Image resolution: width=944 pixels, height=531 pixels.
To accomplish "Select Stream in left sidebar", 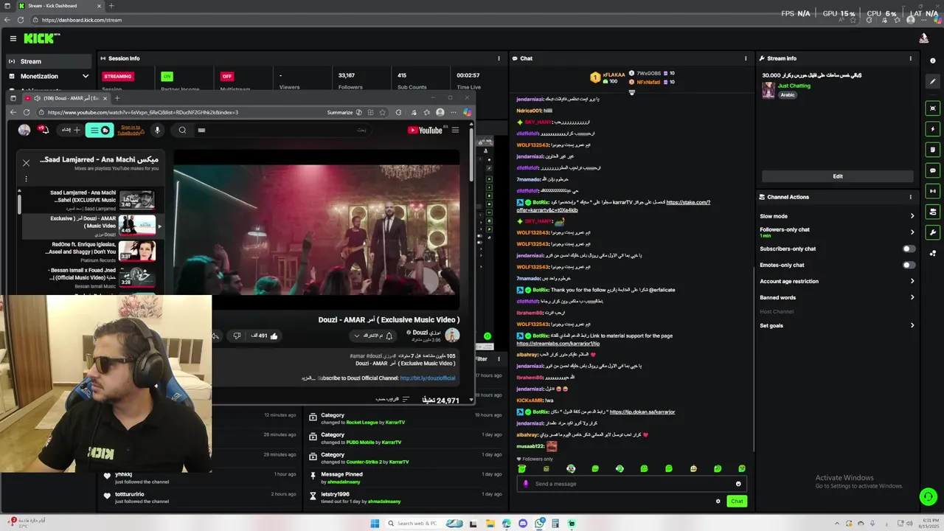I will (48, 61).
